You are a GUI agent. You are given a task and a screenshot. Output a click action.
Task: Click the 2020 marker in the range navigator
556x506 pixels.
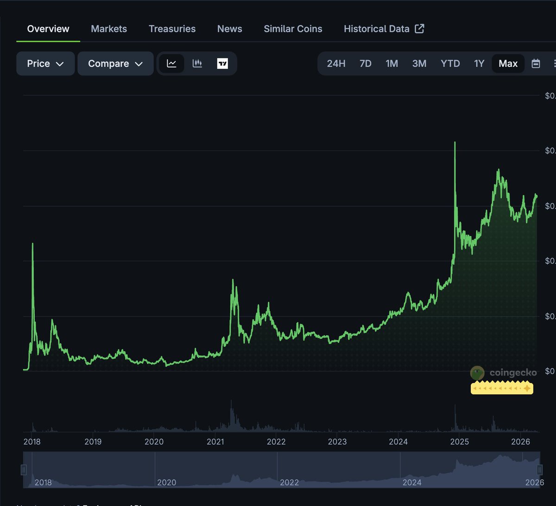click(x=166, y=482)
